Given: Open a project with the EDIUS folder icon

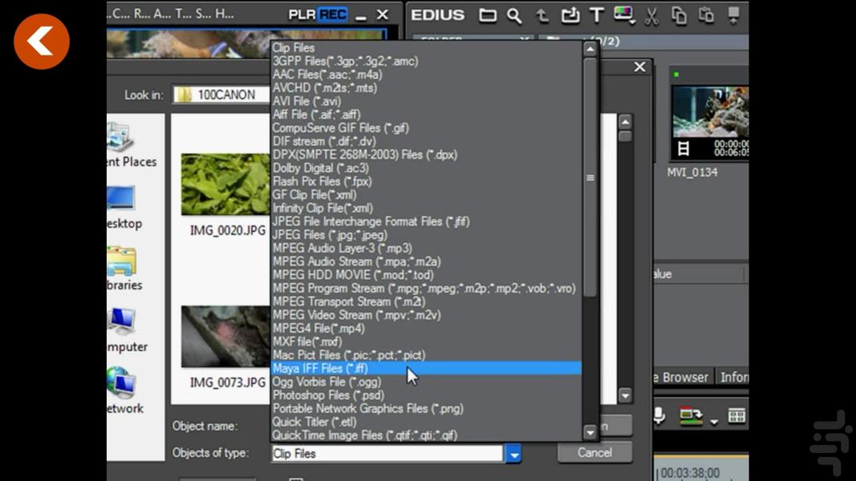Looking at the screenshot, I should tap(489, 14).
